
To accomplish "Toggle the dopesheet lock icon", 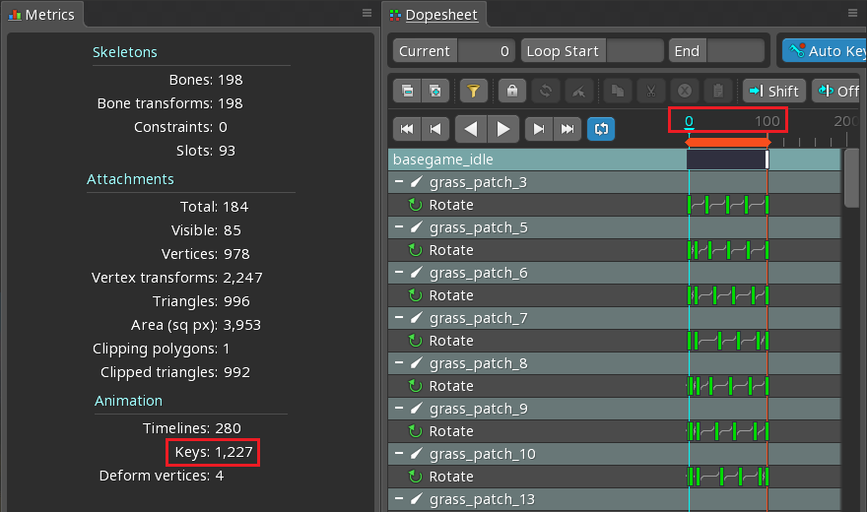I will point(511,92).
